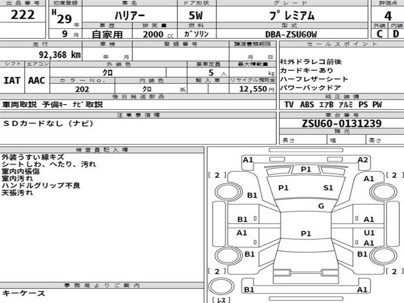Click the リサイクル預託金 header
The height and width of the screenshot is (303, 404).
pos(253,80)
